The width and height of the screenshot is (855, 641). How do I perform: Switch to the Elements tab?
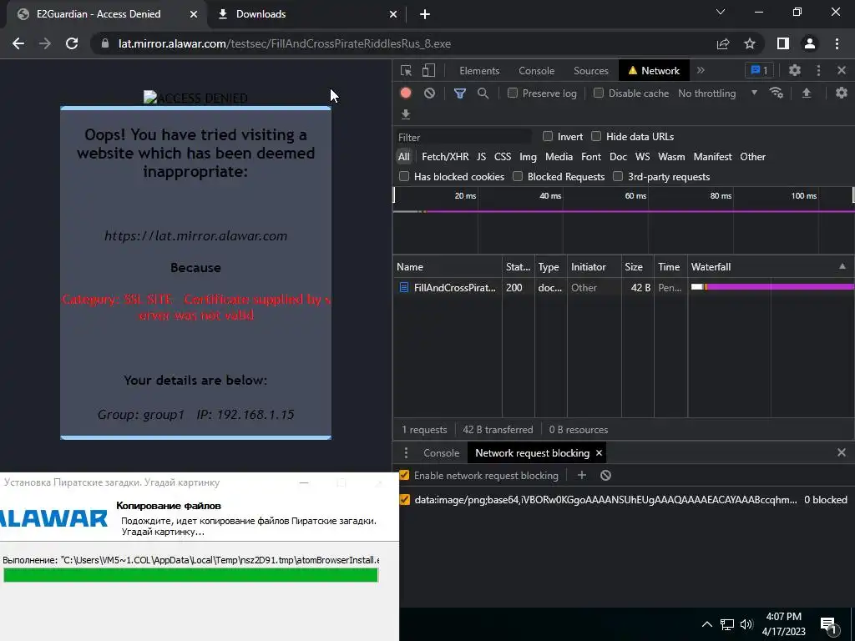pos(479,71)
